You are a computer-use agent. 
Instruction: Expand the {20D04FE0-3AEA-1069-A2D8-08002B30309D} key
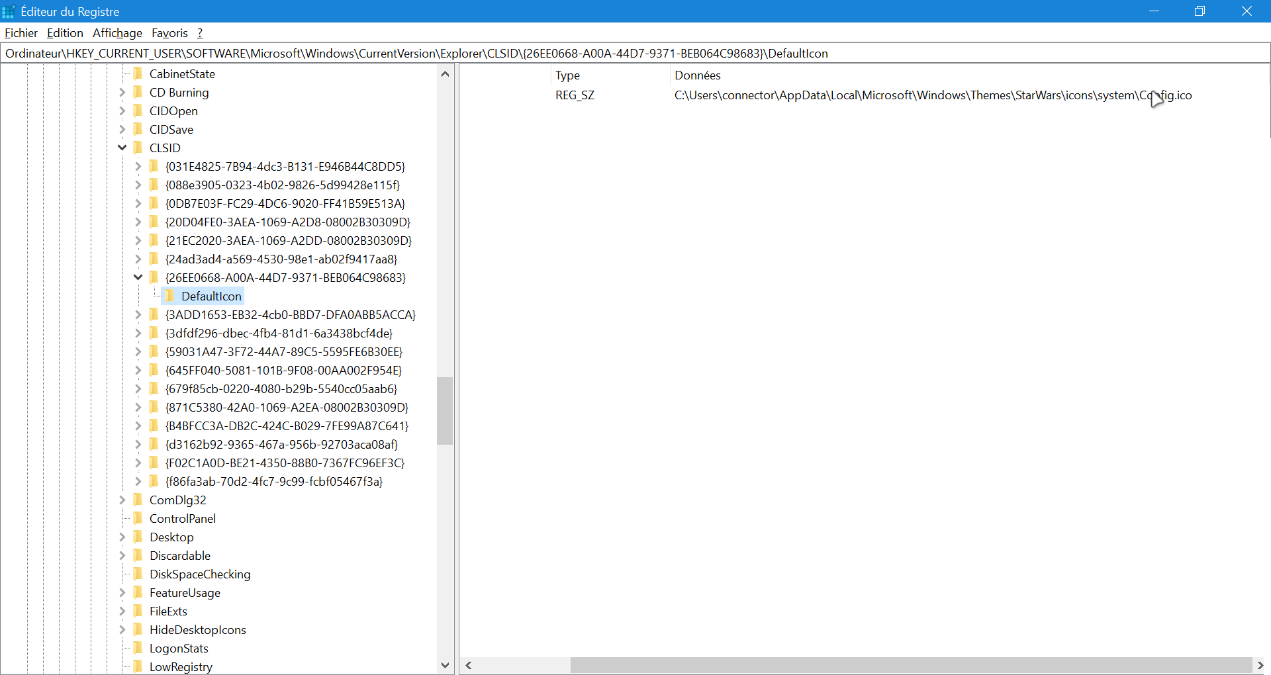pyautogui.click(x=138, y=222)
